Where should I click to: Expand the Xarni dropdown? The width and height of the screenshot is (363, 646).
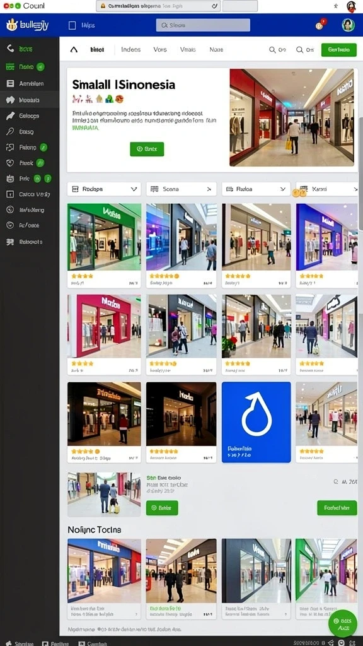click(327, 189)
